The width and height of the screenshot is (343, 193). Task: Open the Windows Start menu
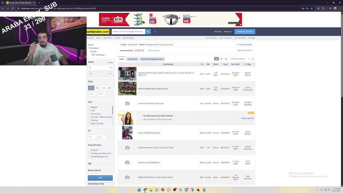tap(139, 190)
